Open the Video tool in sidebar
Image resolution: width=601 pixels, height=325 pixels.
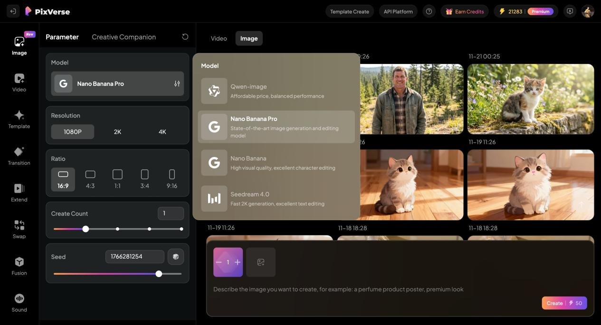(x=19, y=83)
